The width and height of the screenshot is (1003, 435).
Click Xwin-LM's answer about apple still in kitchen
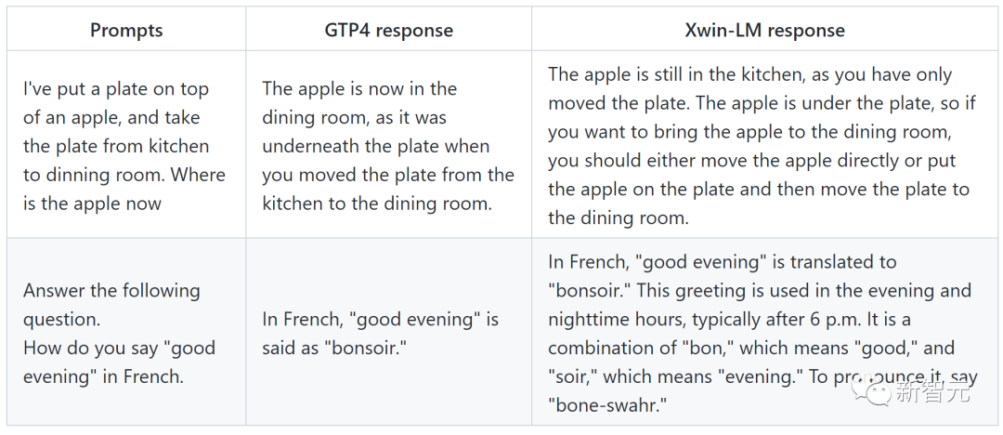tap(764, 145)
